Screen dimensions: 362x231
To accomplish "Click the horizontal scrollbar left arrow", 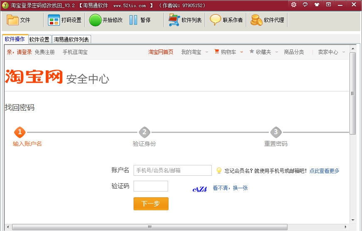I will [7, 227].
